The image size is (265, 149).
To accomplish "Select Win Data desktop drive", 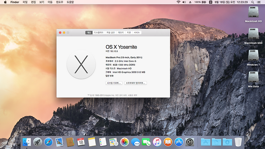I will coord(253,77).
